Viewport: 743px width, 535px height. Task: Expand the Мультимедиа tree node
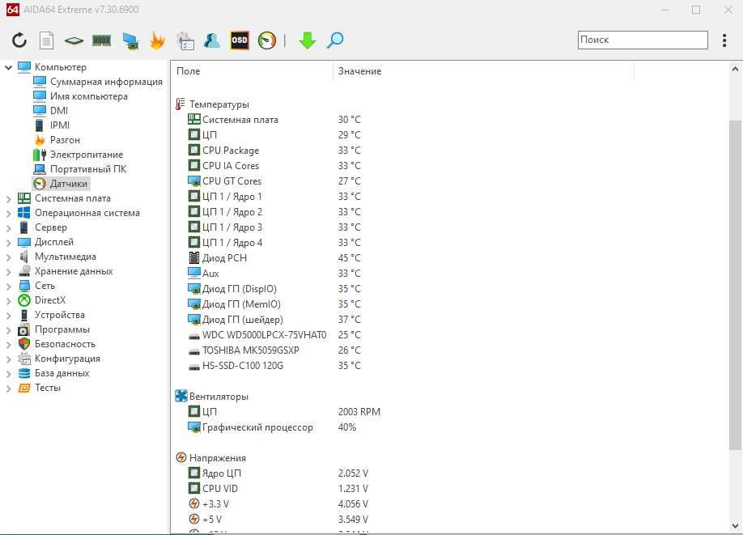coord(8,257)
